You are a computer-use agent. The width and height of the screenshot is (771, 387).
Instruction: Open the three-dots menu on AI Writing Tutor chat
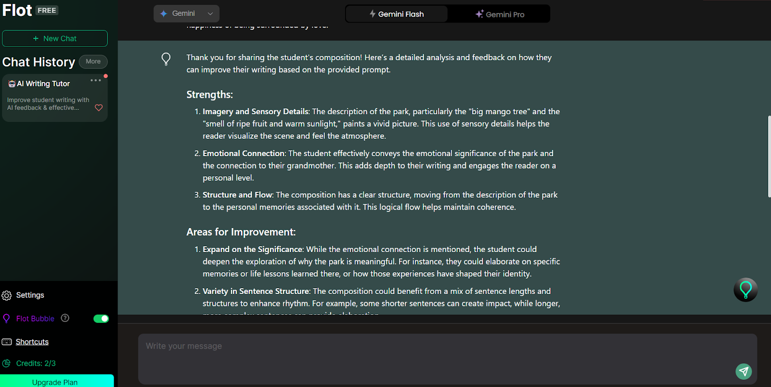95,80
